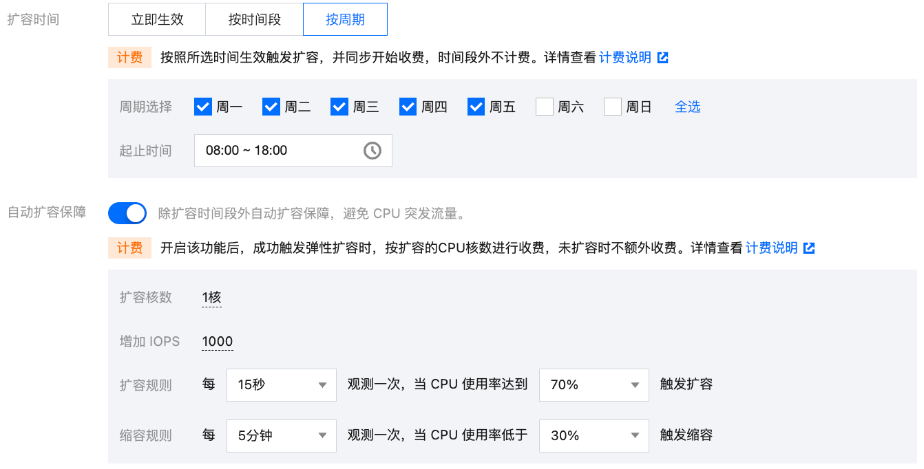Click the external-link icon after the first 计费说明

(663, 58)
